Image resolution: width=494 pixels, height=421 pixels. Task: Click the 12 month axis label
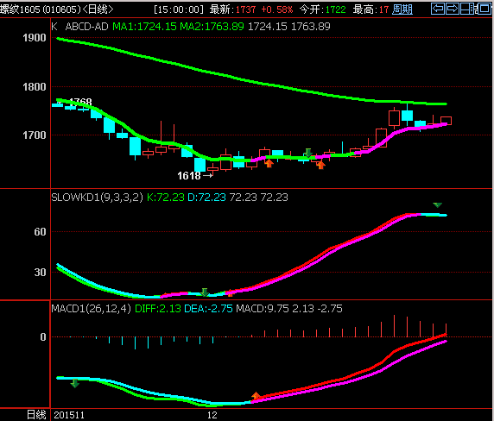pyautogui.click(x=212, y=415)
